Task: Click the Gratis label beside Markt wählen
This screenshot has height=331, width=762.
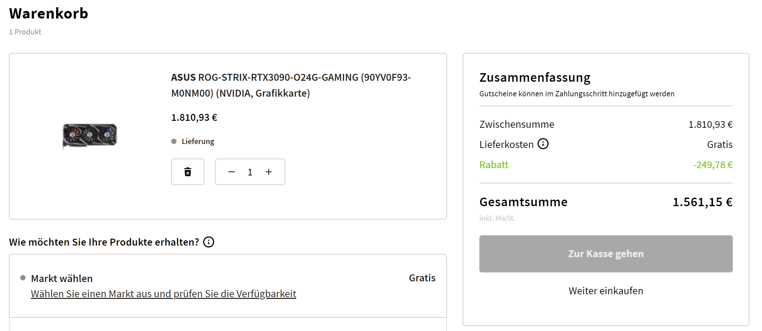Action: pos(422,278)
